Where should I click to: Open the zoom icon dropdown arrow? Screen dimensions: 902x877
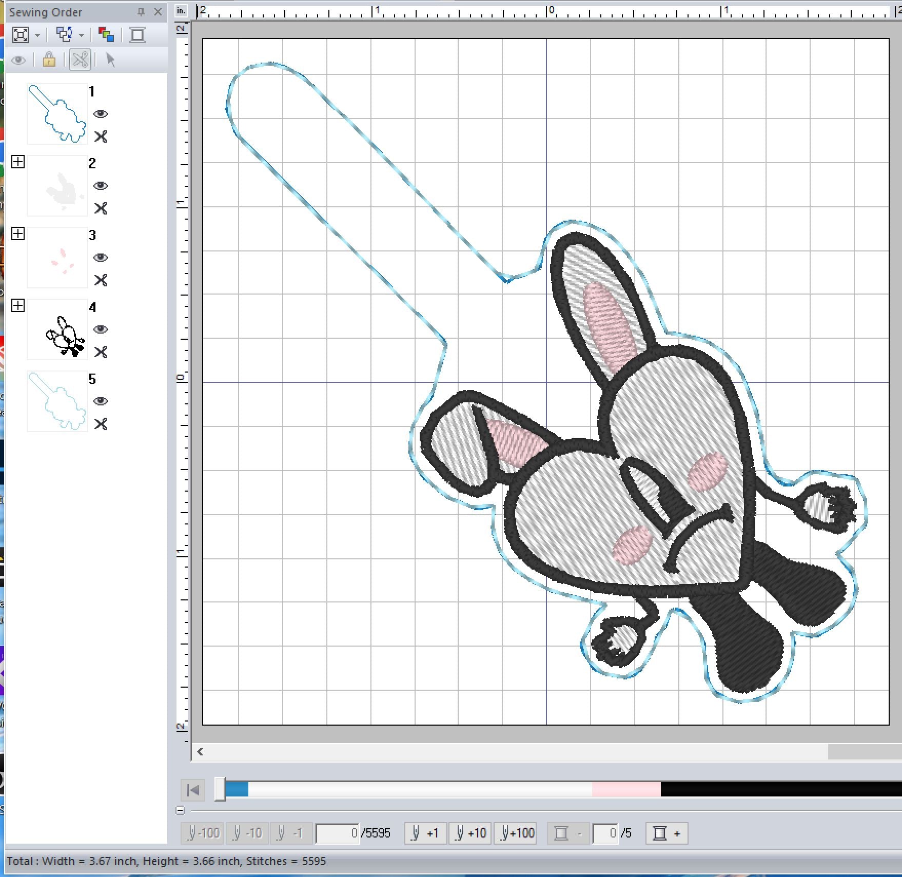[37, 35]
